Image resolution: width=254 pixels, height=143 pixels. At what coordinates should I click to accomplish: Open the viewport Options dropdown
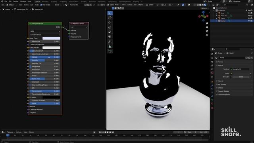click(x=205, y=8)
